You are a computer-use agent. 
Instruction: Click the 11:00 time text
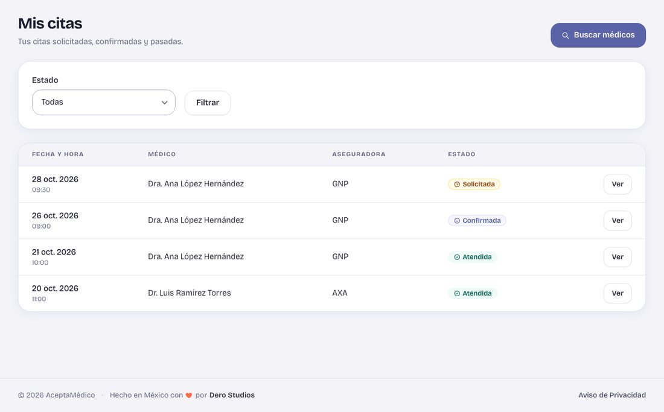[39, 299]
